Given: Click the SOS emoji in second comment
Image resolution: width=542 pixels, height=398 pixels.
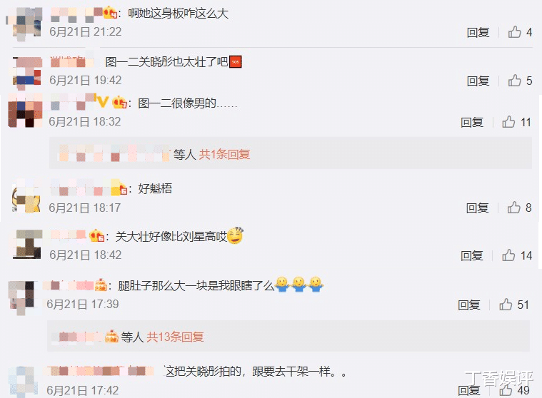Looking at the screenshot, I should (236, 62).
